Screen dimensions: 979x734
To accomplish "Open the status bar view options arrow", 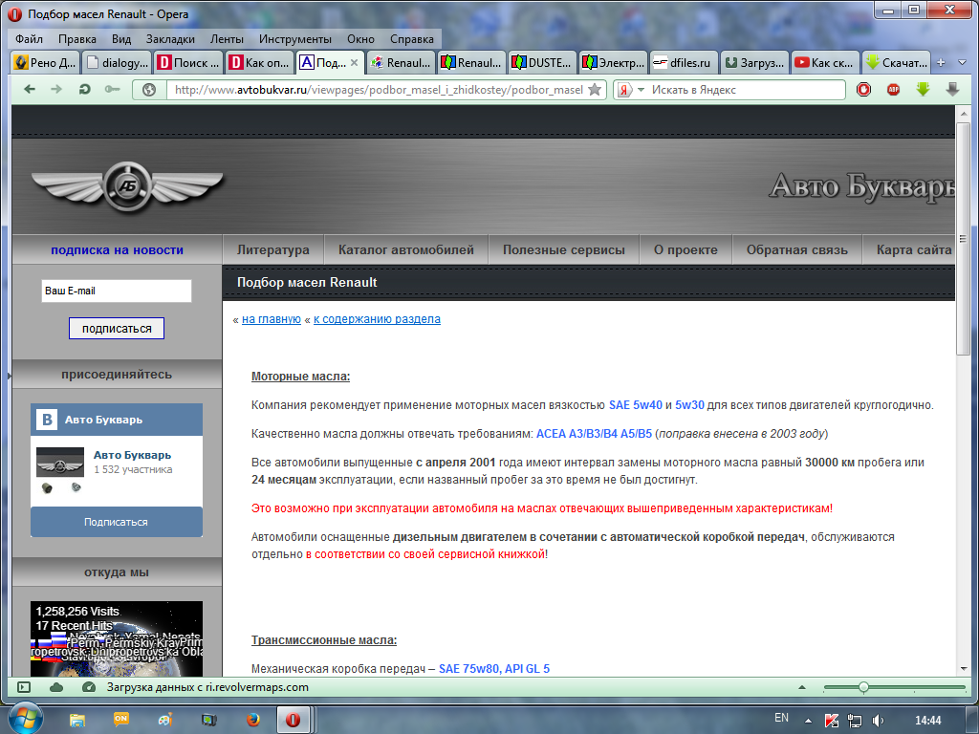I will [x=802, y=687].
